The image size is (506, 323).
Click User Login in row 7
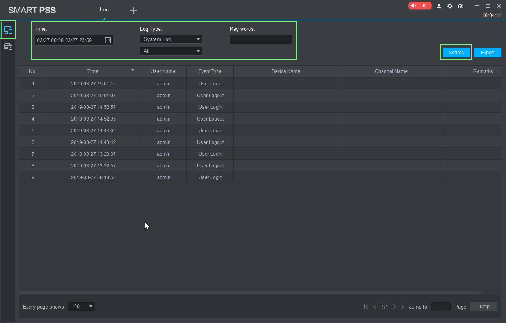pyautogui.click(x=210, y=154)
